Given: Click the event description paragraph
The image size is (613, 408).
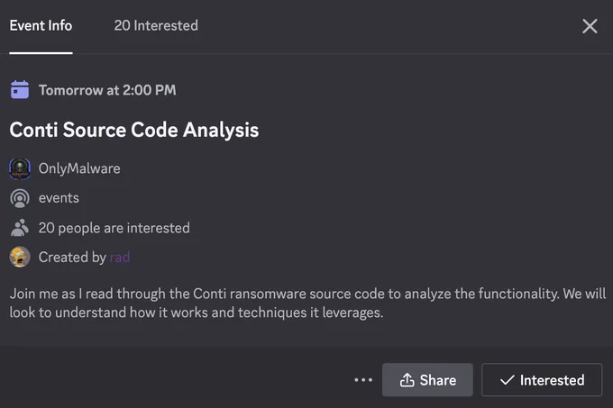Looking at the screenshot, I should (307, 303).
